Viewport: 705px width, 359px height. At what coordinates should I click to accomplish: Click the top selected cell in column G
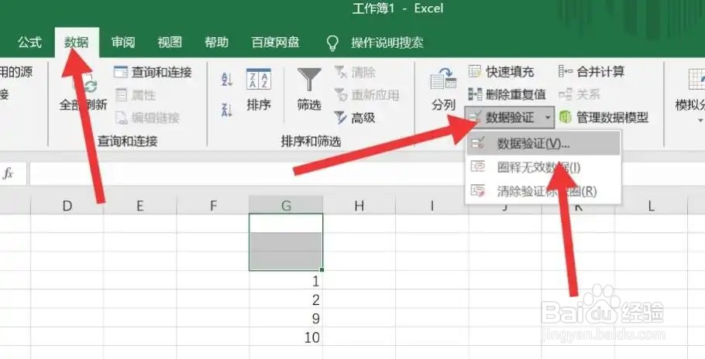tap(286, 223)
